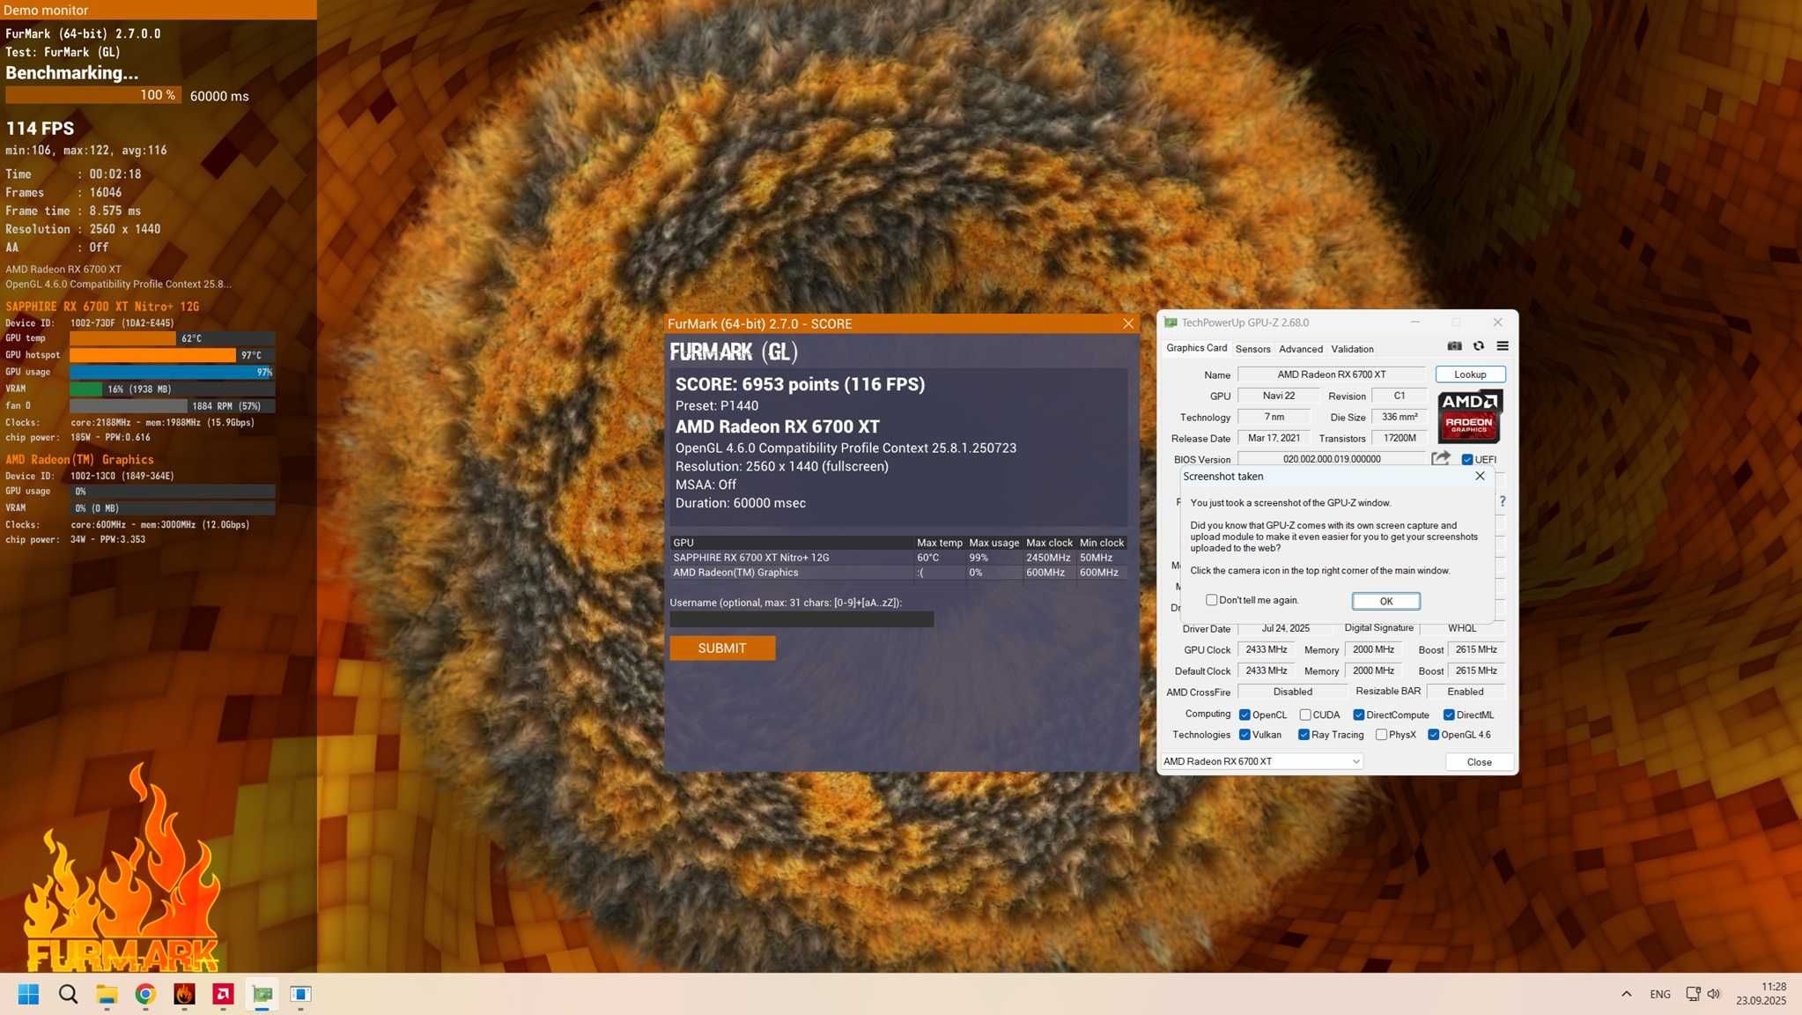This screenshot has width=1802, height=1015.
Task: Click the AMD Radeon Graphics logo
Action: click(1470, 417)
